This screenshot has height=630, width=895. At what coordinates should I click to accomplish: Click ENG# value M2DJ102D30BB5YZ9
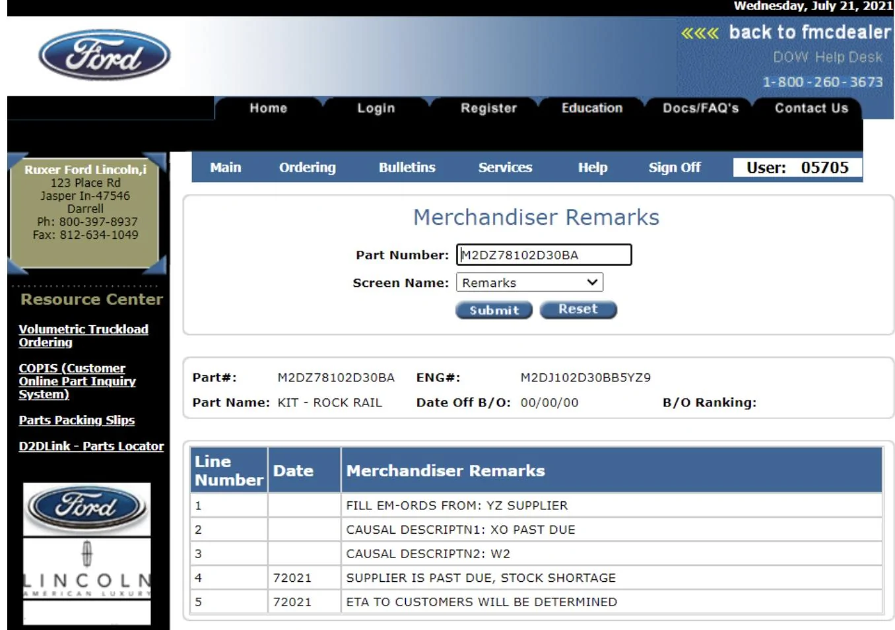585,377
